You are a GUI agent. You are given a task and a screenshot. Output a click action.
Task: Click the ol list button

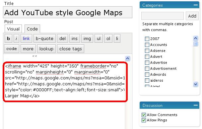click(108, 38)
